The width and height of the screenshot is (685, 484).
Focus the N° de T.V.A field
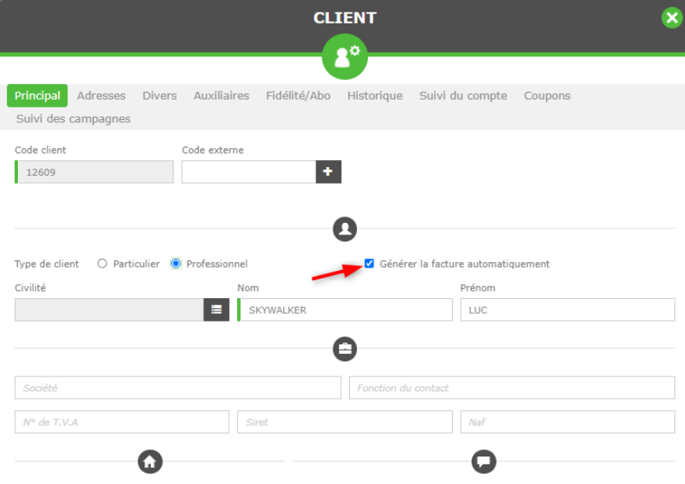[122, 422]
